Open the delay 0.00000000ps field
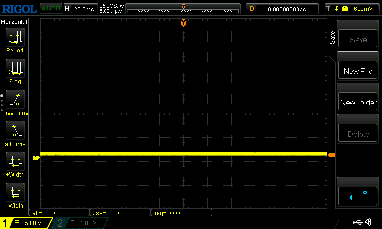The height and width of the screenshot is (229, 382). coord(283,9)
